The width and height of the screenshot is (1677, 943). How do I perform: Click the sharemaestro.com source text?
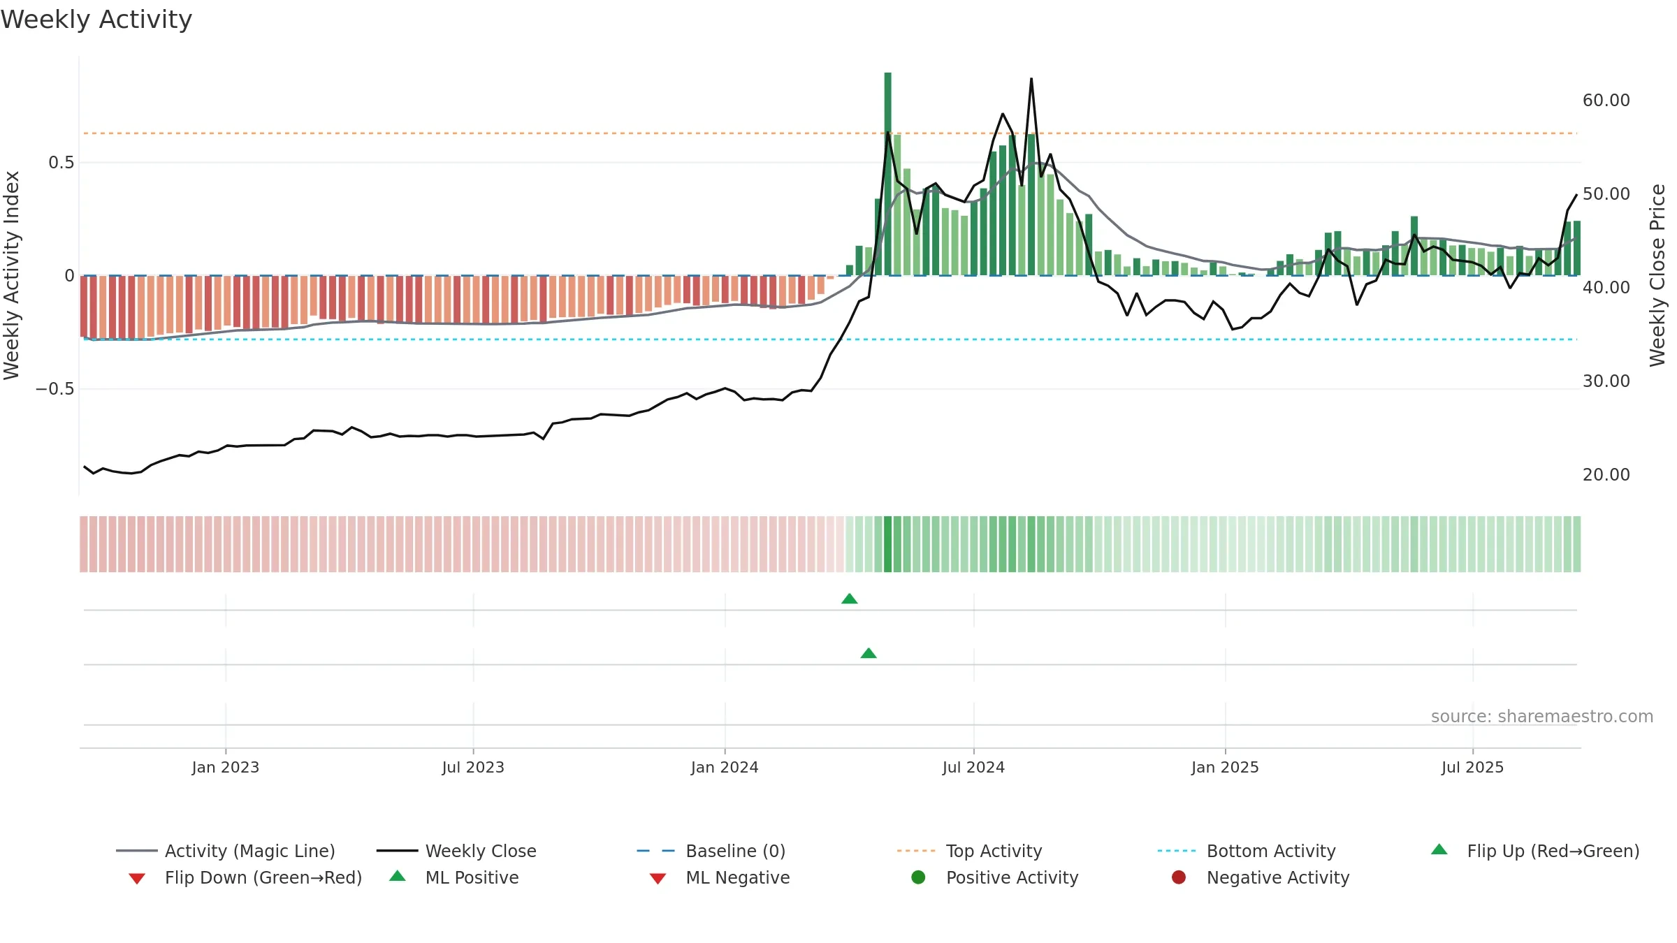(1542, 717)
